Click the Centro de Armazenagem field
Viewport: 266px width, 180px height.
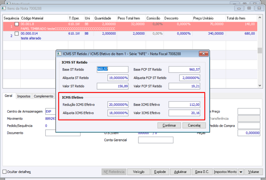click(51, 111)
